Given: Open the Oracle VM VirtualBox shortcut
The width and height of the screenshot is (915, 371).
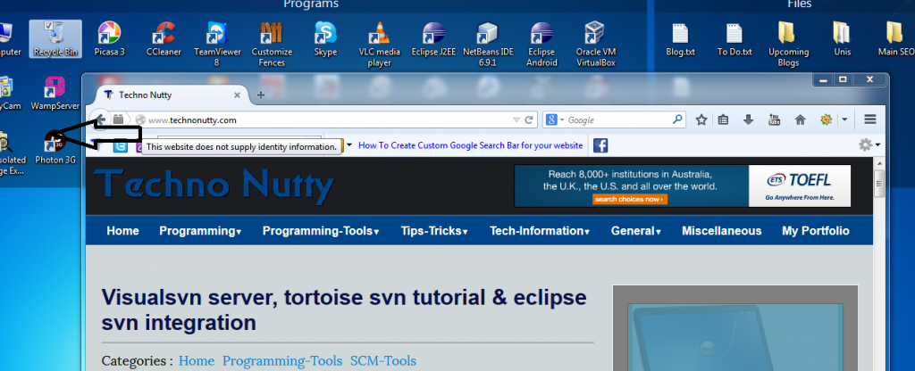Looking at the screenshot, I should pyautogui.click(x=596, y=44).
